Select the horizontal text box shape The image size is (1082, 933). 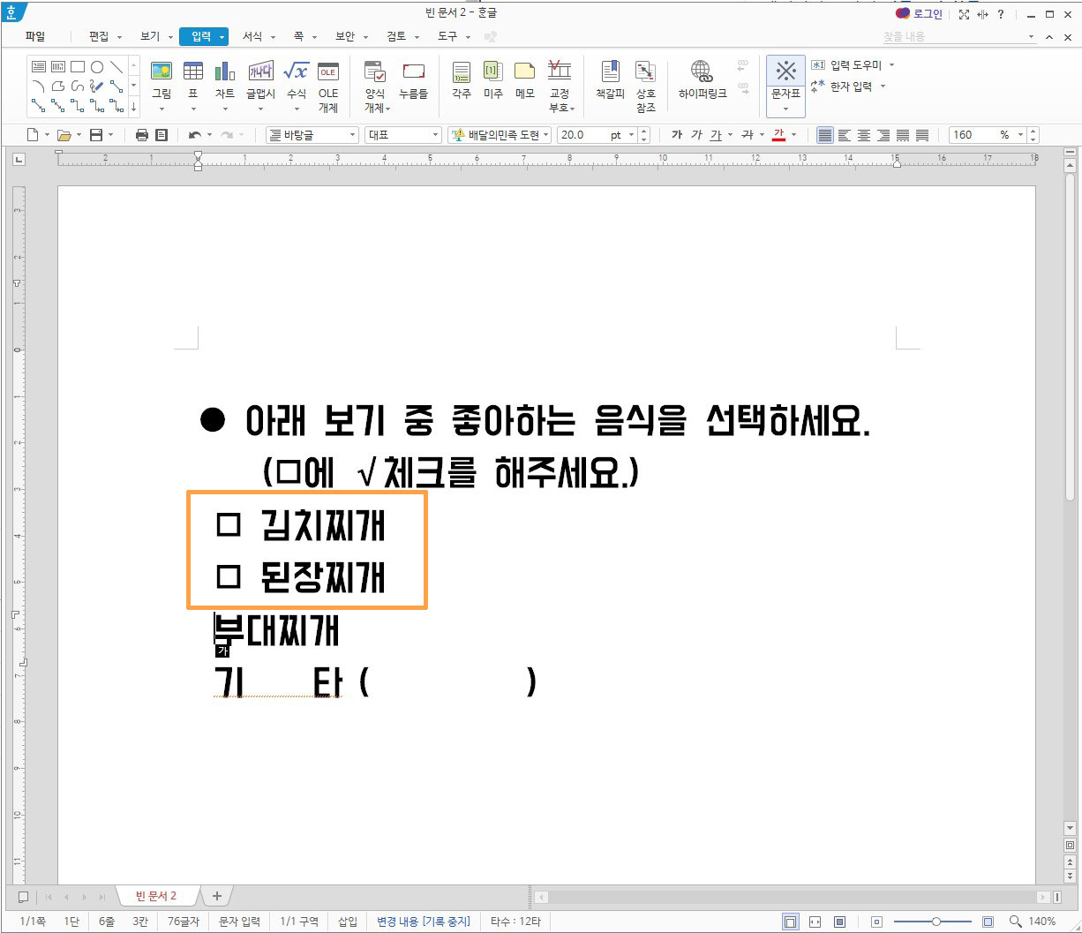39,66
